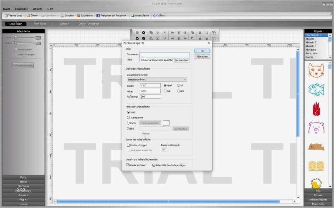The image size is (334, 208).
Task: Expand the Animierte Objekte section
Action: 318,200
